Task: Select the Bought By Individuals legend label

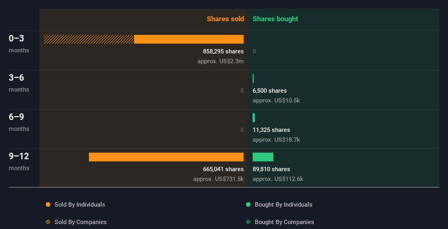Action: pyautogui.click(x=283, y=204)
